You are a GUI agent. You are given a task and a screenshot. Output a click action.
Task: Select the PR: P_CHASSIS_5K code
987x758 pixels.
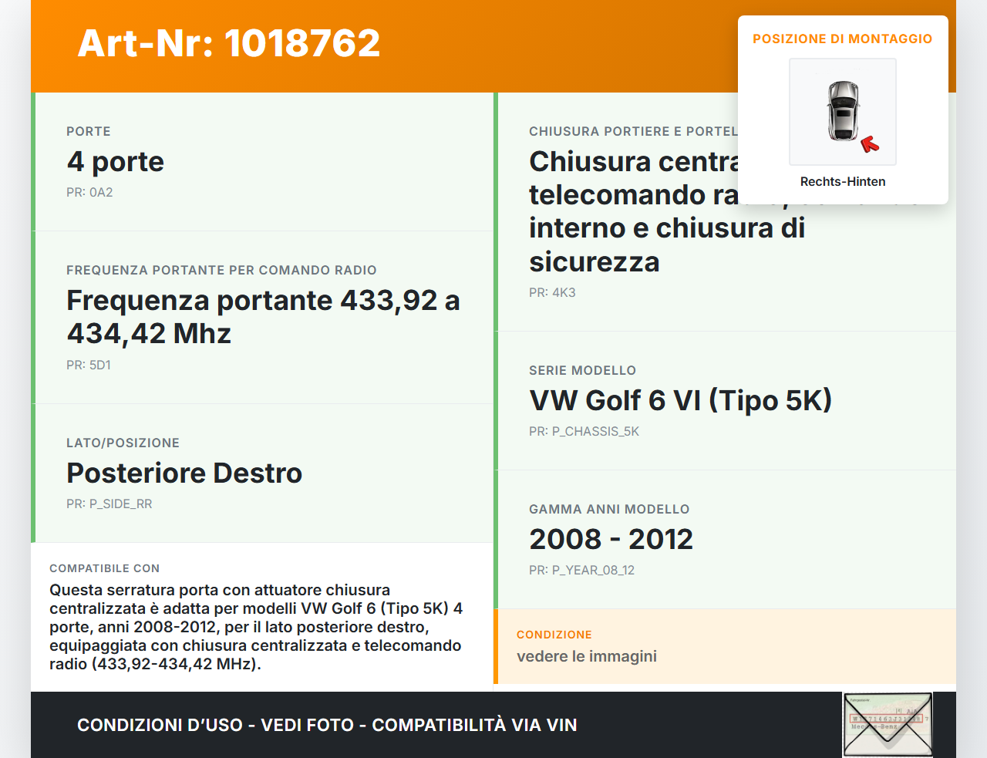click(584, 432)
